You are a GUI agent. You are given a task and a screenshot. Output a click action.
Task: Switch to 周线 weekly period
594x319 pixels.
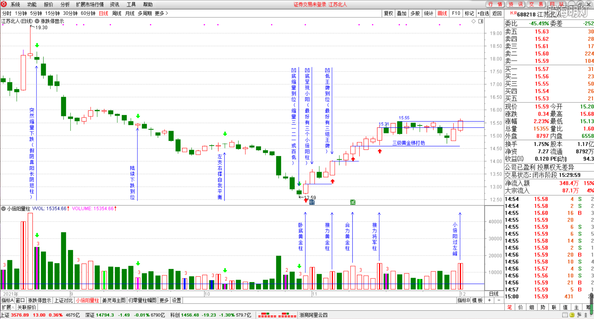click(117, 13)
